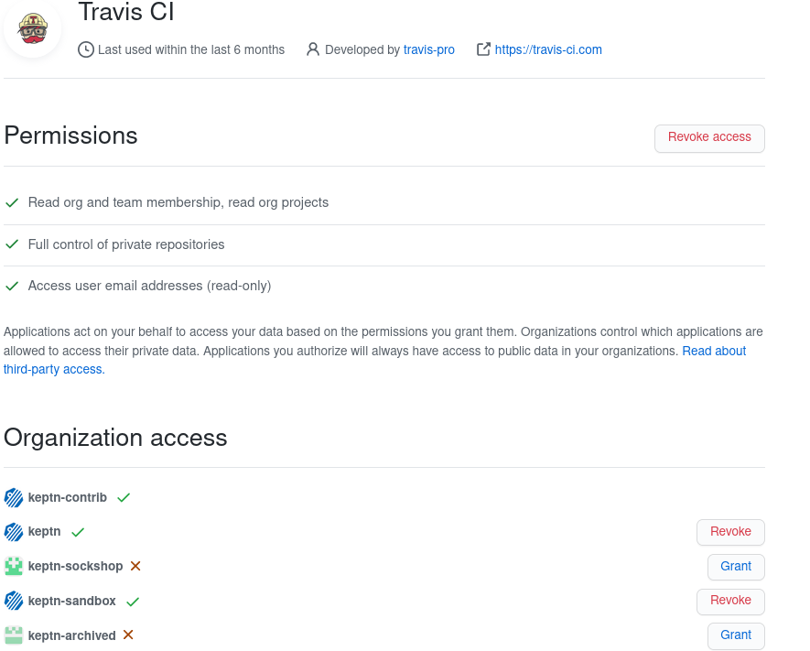Click the red X next to keptn-sockshop
This screenshot has width=810, height=651.
click(135, 566)
